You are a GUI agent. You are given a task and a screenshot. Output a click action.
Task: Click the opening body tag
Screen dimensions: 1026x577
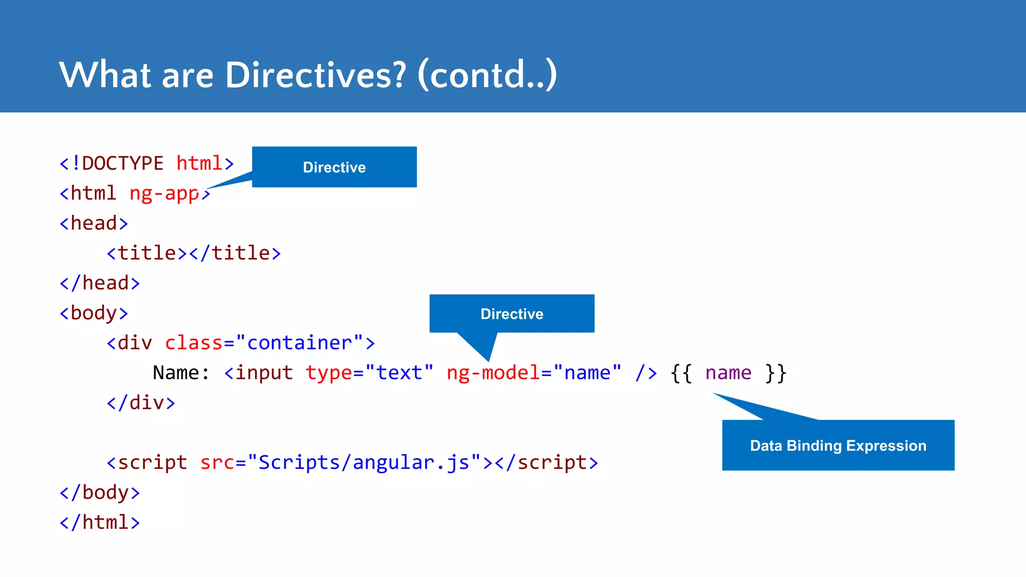[x=94, y=313]
